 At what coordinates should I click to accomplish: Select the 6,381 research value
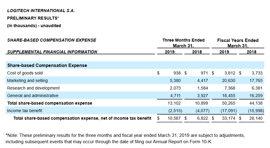click(x=257, y=88)
